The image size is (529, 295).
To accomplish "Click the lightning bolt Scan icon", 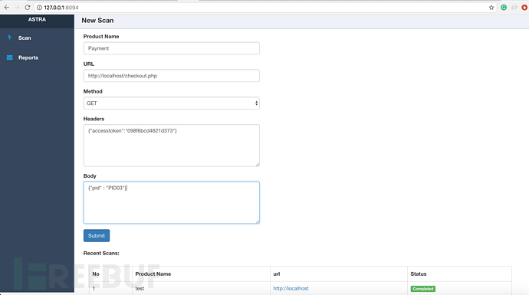I will point(9,38).
